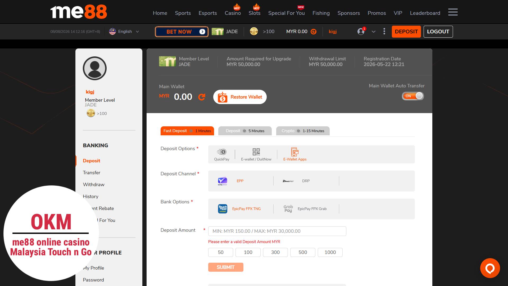Refresh the Main Wallet balance
Viewport: 508px width, 286px height.
(202, 97)
